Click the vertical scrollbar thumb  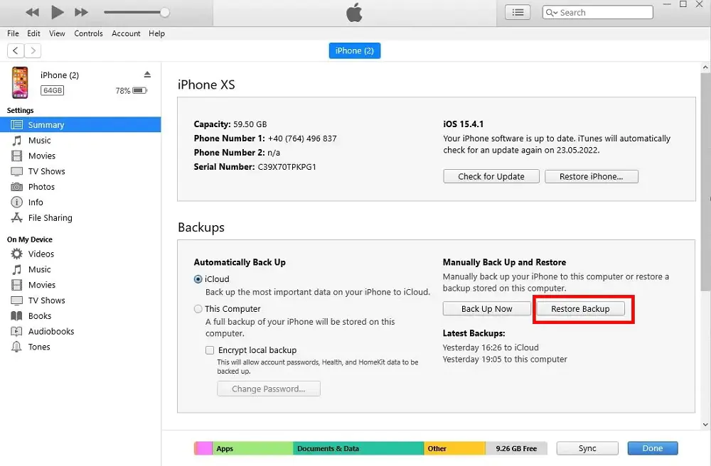(x=705, y=182)
